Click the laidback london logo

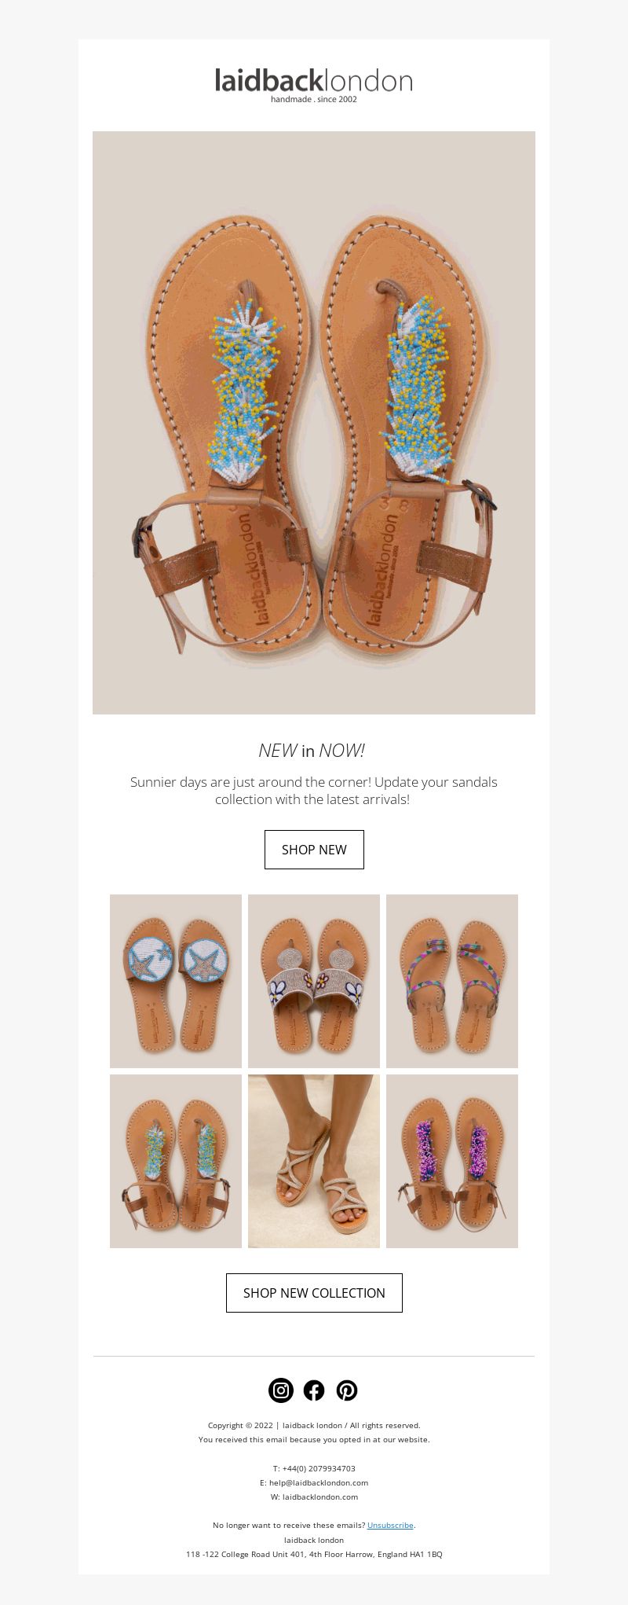314,85
